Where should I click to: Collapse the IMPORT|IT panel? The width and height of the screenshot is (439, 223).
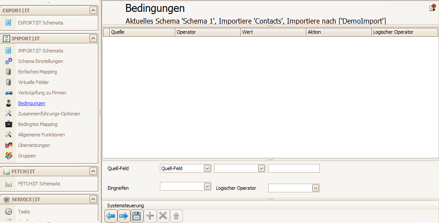pos(93,38)
